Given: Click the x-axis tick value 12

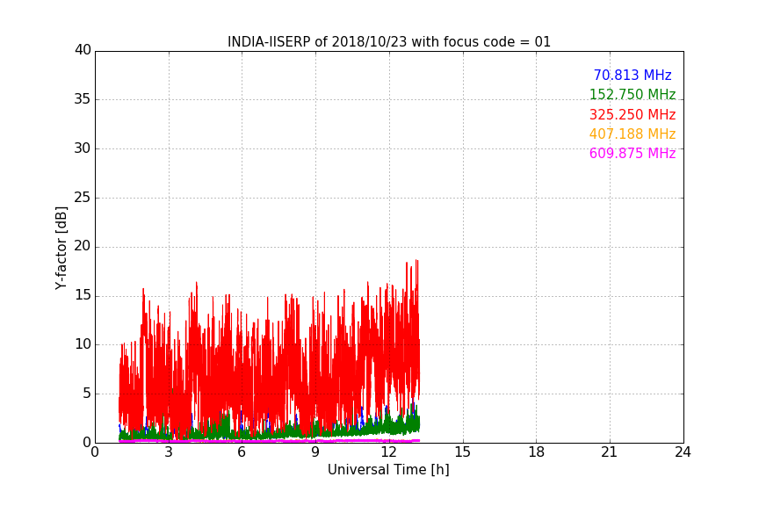Looking at the screenshot, I should tap(388, 452).
